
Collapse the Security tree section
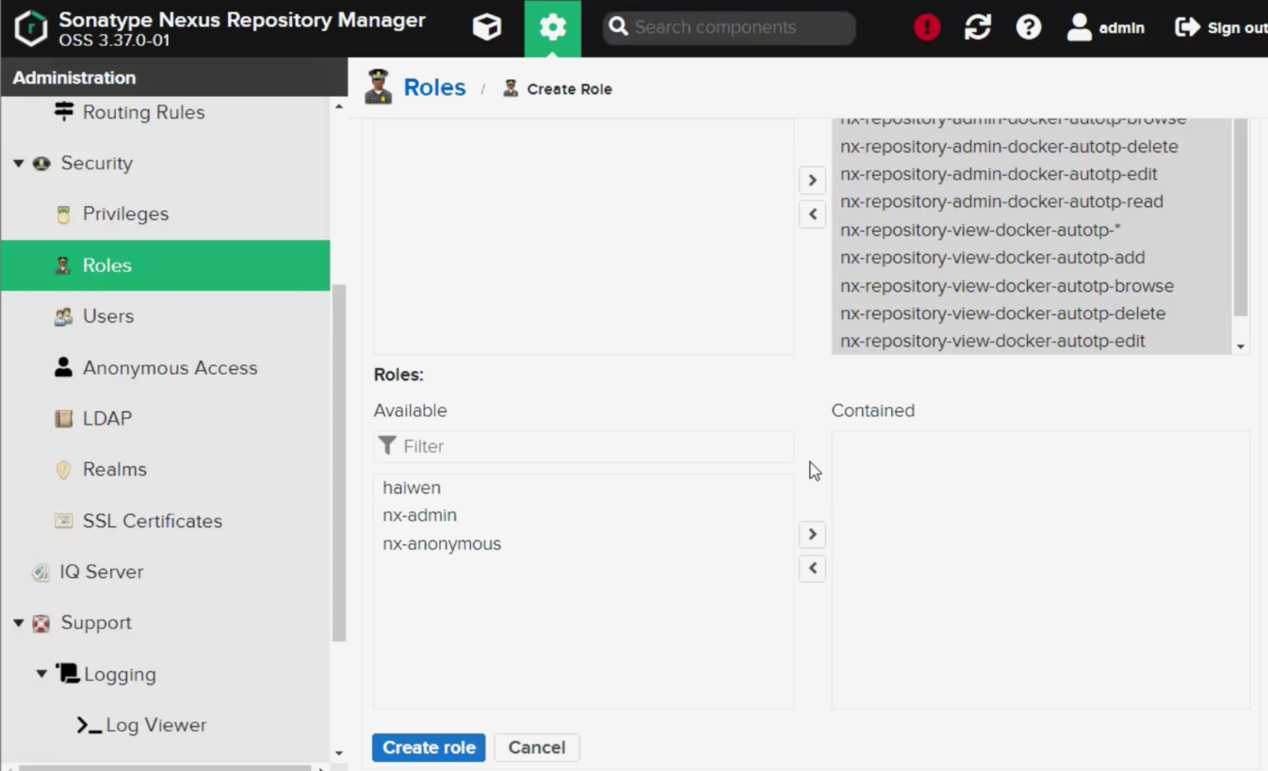pyautogui.click(x=18, y=163)
